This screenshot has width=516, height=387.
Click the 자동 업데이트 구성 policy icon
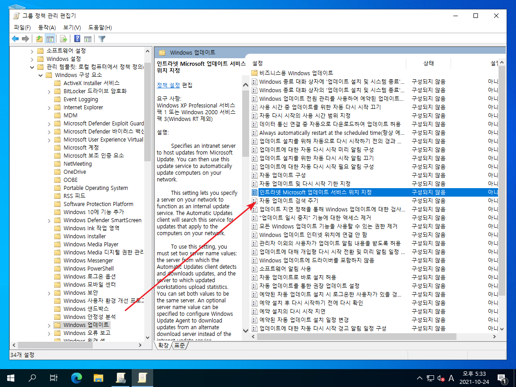pos(254,175)
